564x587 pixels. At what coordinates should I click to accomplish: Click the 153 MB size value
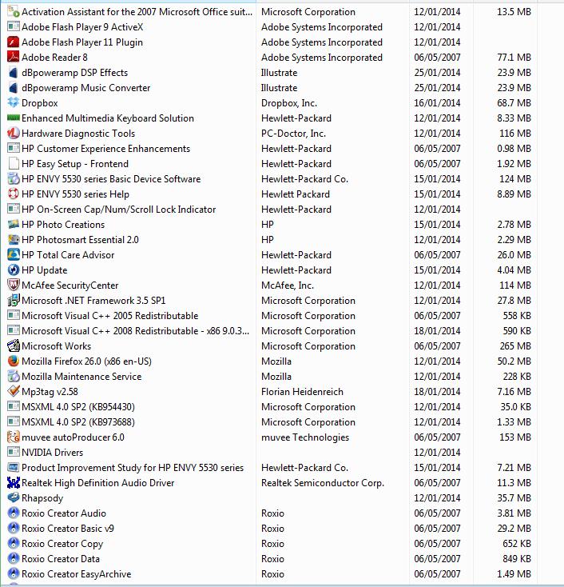pyautogui.click(x=515, y=437)
